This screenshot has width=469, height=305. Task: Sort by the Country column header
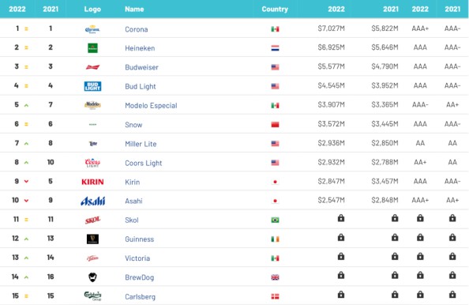click(275, 9)
